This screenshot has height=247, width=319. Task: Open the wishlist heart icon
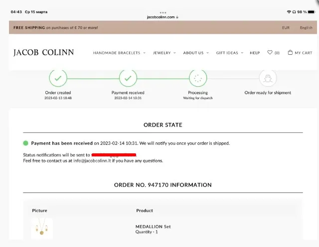tap(270, 52)
